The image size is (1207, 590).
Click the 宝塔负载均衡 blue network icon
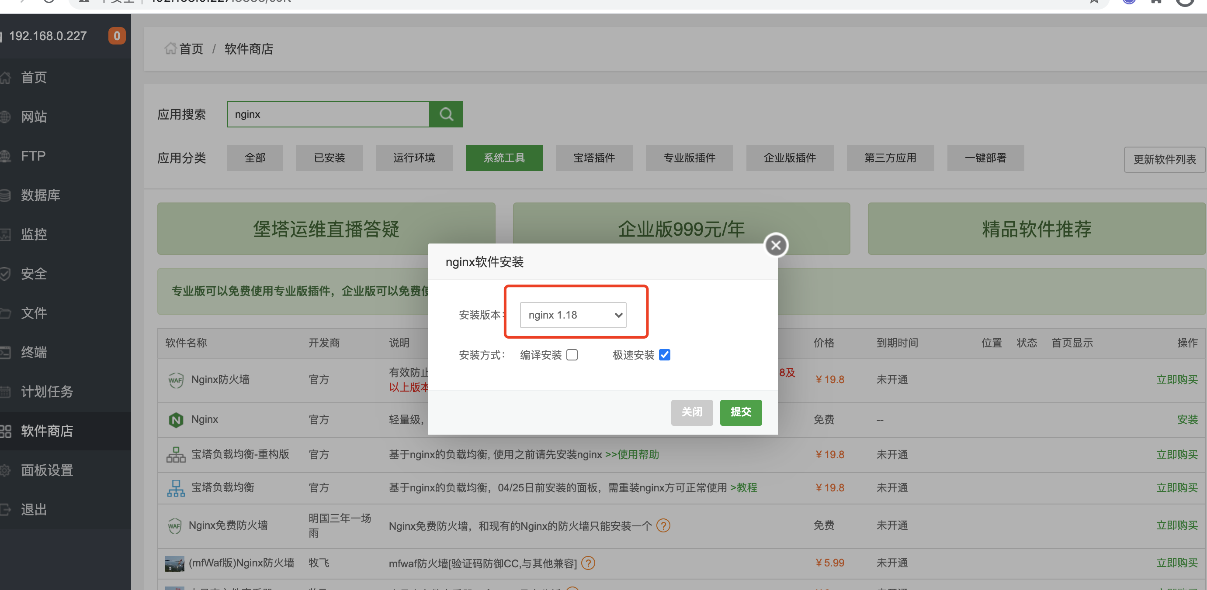pyautogui.click(x=176, y=488)
